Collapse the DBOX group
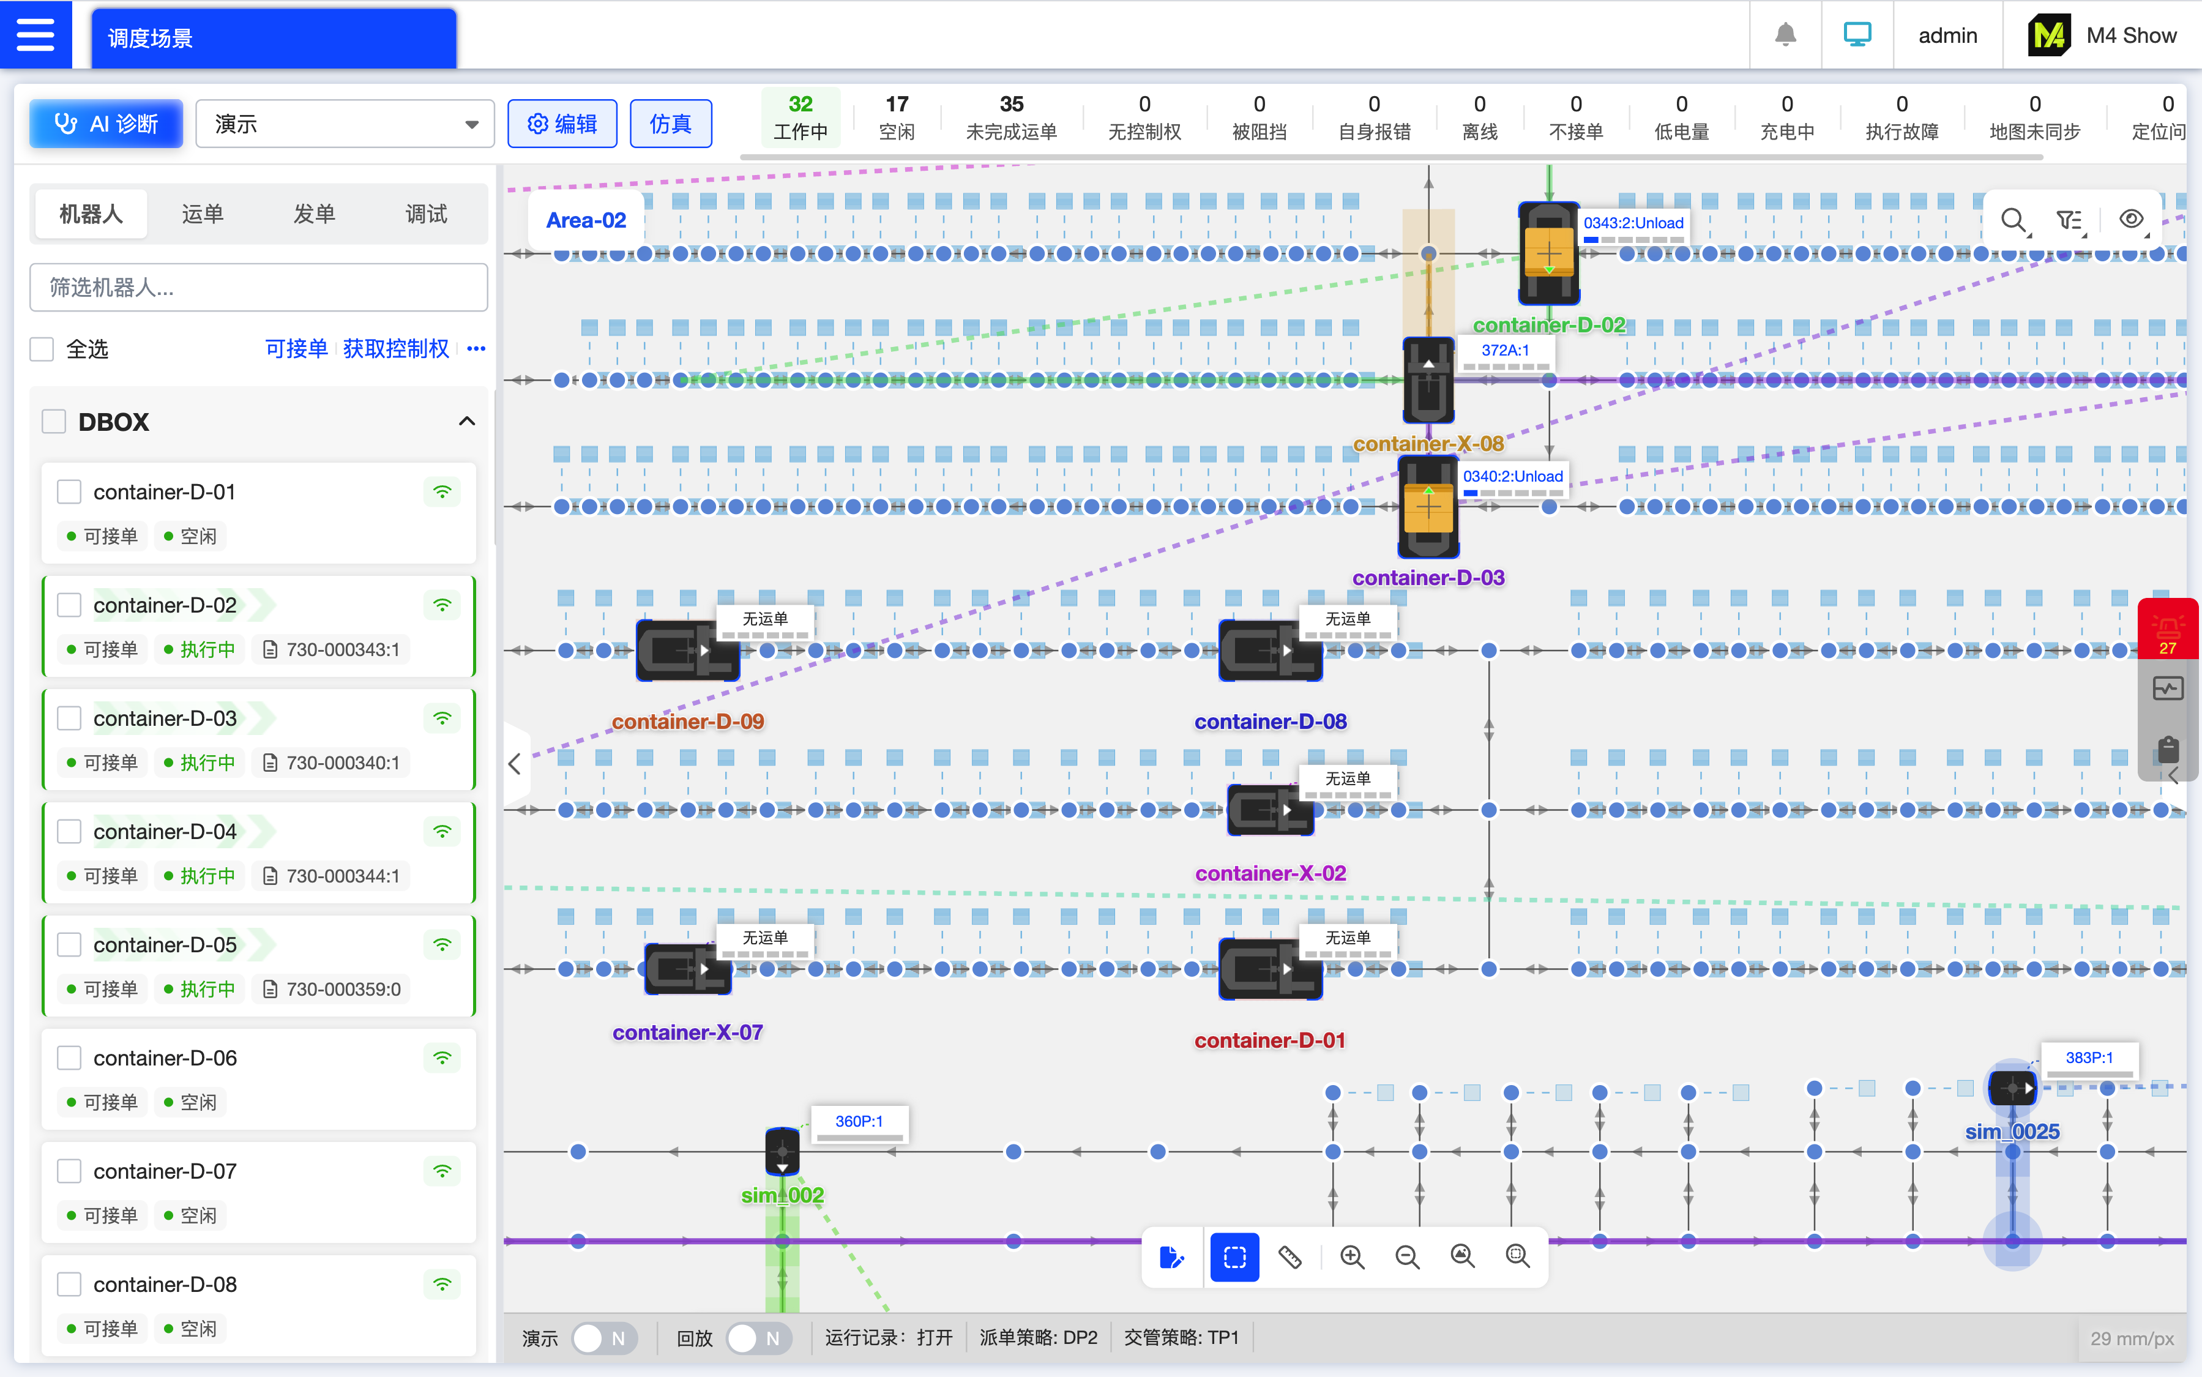This screenshot has height=1377, width=2202. pos(466,422)
